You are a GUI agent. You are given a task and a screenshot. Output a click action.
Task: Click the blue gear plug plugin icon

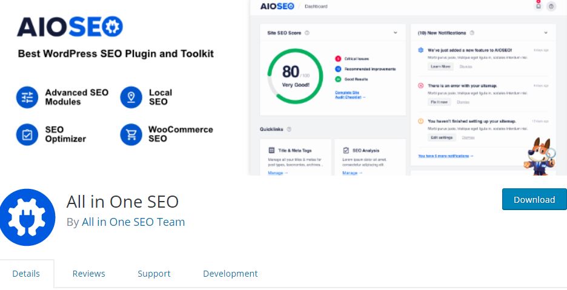27,217
